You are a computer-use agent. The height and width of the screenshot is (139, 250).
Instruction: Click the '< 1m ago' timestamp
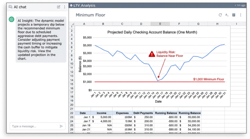pyautogui.click(x=240, y=5)
